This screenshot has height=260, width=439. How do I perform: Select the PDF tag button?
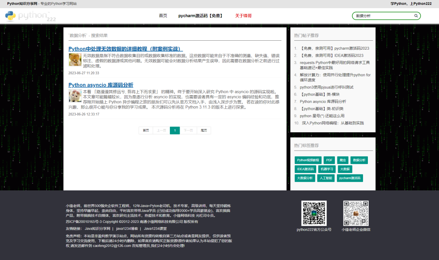coord(329,160)
